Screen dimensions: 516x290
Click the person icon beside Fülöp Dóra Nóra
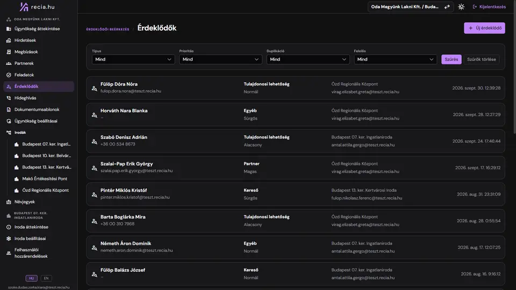tap(95, 89)
